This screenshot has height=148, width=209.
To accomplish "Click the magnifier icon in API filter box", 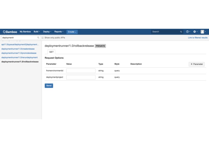I will pyautogui.click(x=38, y=37).
